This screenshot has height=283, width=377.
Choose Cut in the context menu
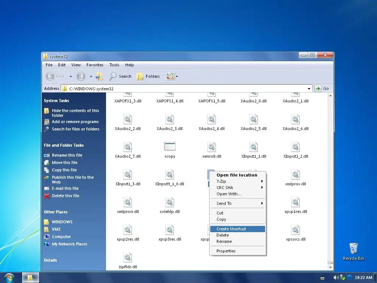tap(237, 213)
